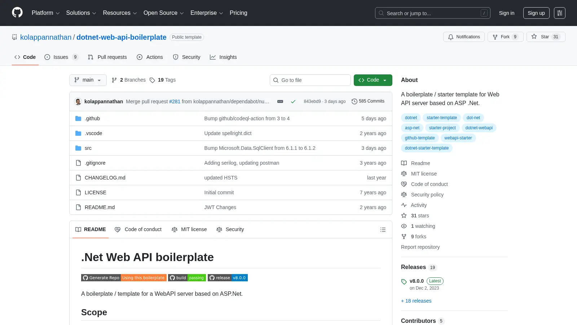This screenshot has width=577, height=325.
Task: Click the Readme book icon in About
Action: [x=404, y=163]
